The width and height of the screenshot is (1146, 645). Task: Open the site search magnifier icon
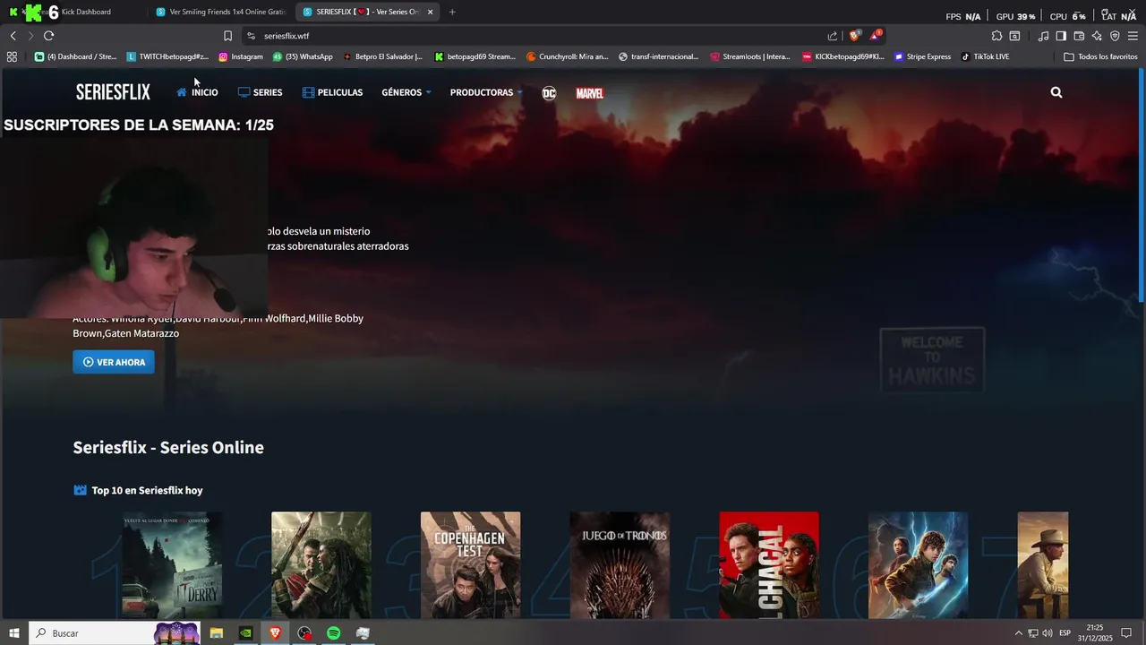1056,92
